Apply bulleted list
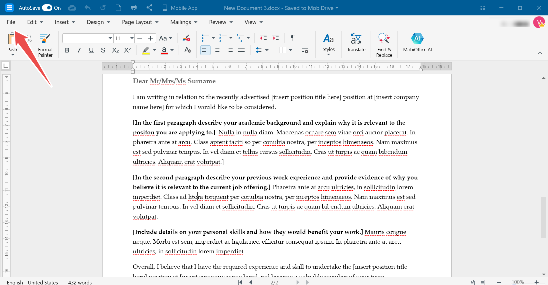This screenshot has width=548, height=285. click(x=205, y=38)
